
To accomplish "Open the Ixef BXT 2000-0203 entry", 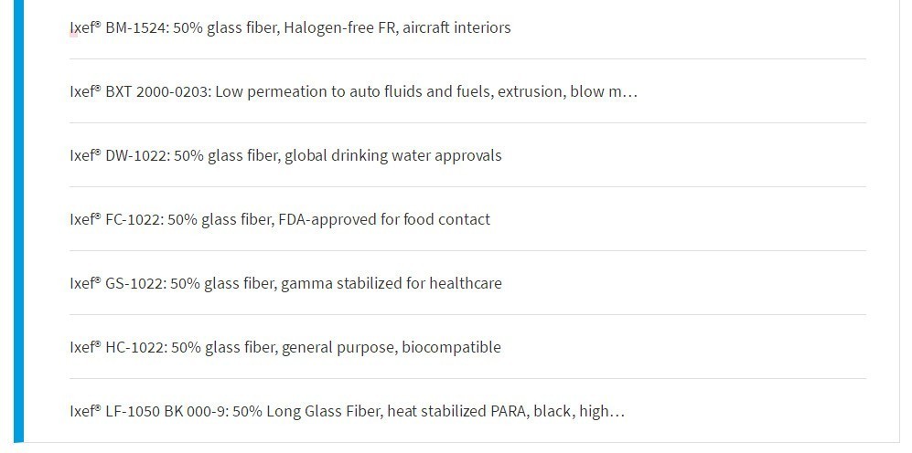I will click(354, 91).
